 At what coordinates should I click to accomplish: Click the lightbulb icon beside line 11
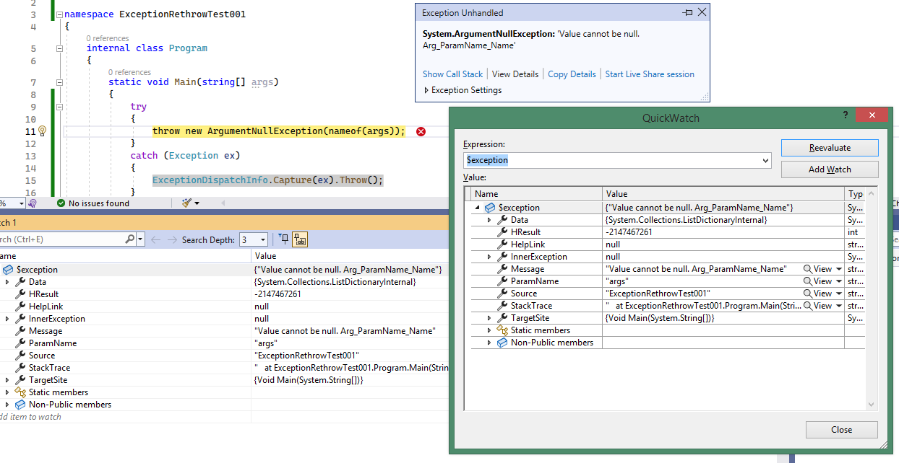coord(43,131)
